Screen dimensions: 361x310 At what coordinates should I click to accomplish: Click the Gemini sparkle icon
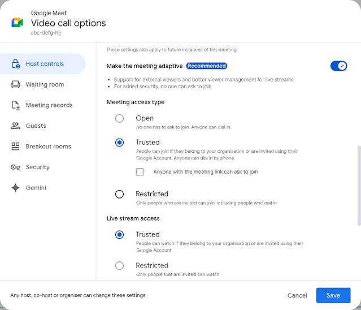(x=16, y=188)
